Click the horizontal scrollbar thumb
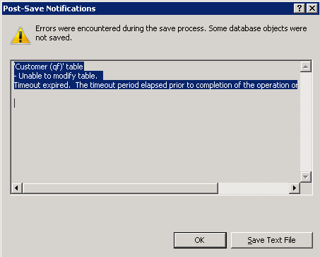 coord(120,188)
